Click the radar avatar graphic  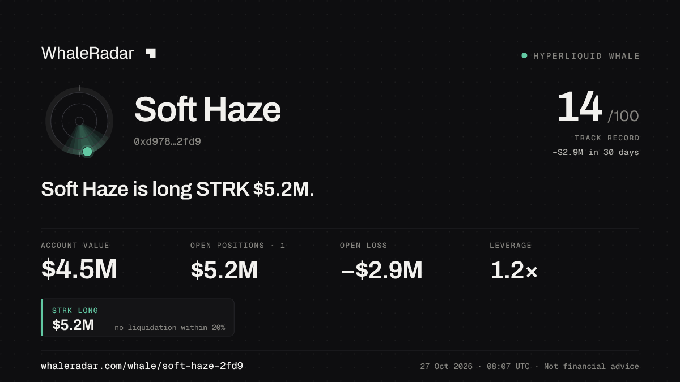79,121
